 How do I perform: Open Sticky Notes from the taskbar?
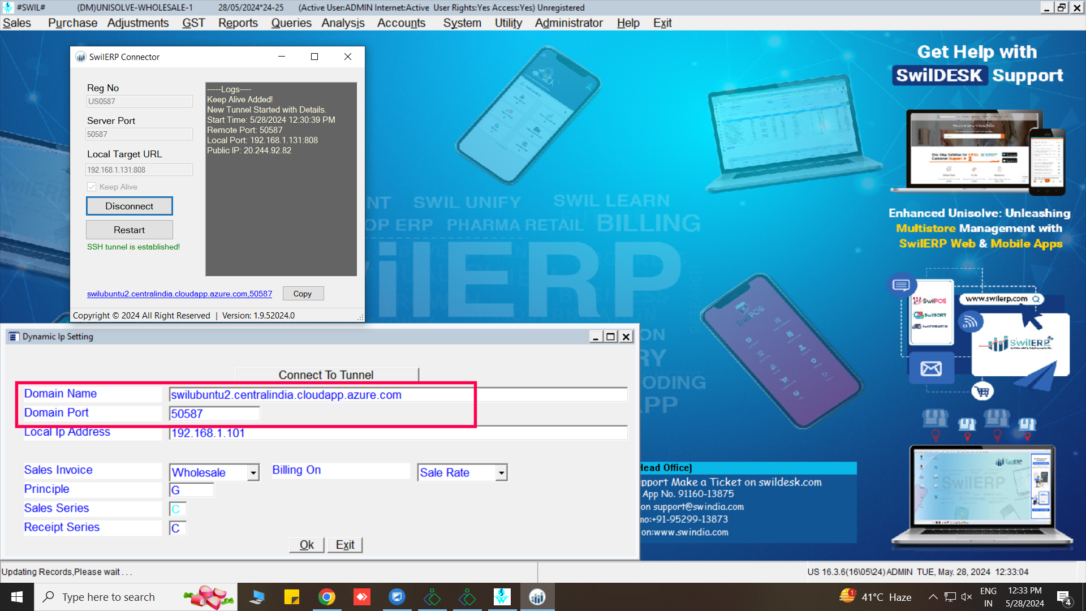[x=292, y=597]
